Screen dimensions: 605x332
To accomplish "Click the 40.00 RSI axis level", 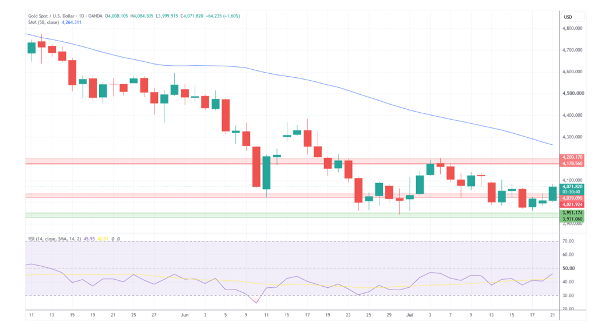I will (568, 281).
